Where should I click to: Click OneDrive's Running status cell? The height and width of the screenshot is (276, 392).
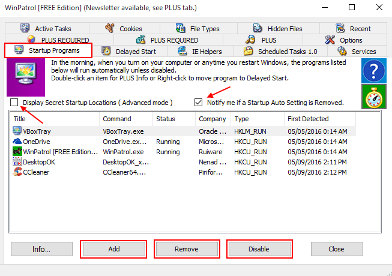[x=168, y=142]
